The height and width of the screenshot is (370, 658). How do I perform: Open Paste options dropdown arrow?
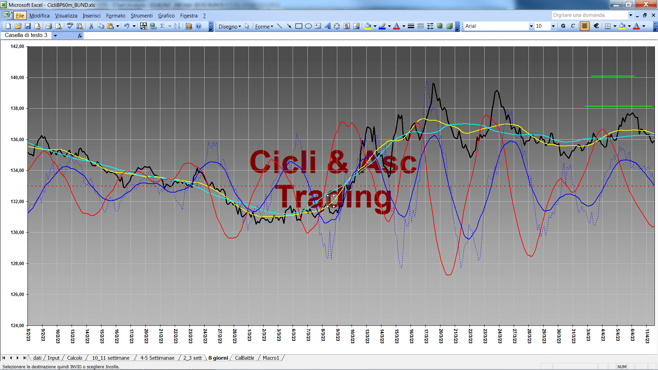point(118,26)
